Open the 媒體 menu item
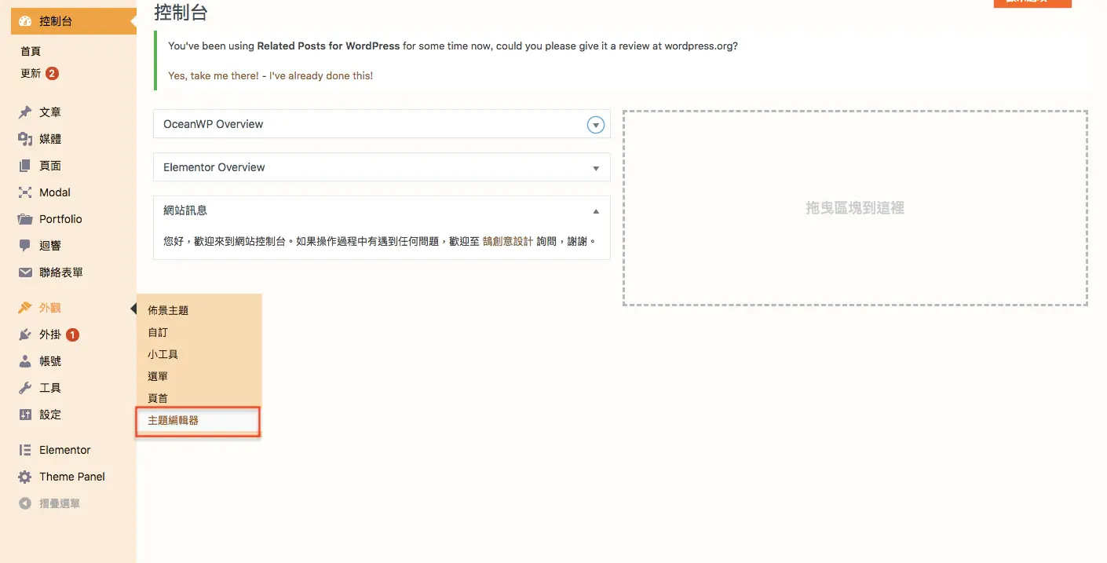Screen dimensions: 1107x563 pyautogui.click(x=50, y=139)
